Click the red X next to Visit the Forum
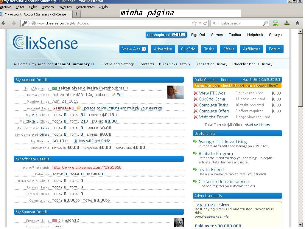Viewport: 305px width, 229px height. pos(196,117)
